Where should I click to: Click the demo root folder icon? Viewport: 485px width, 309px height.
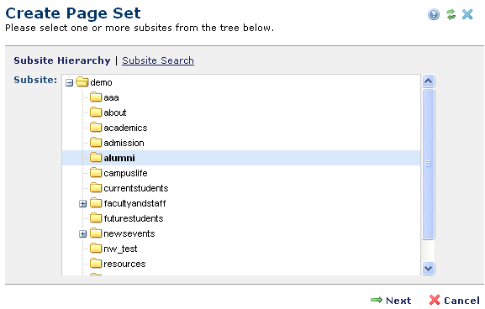pos(82,82)
